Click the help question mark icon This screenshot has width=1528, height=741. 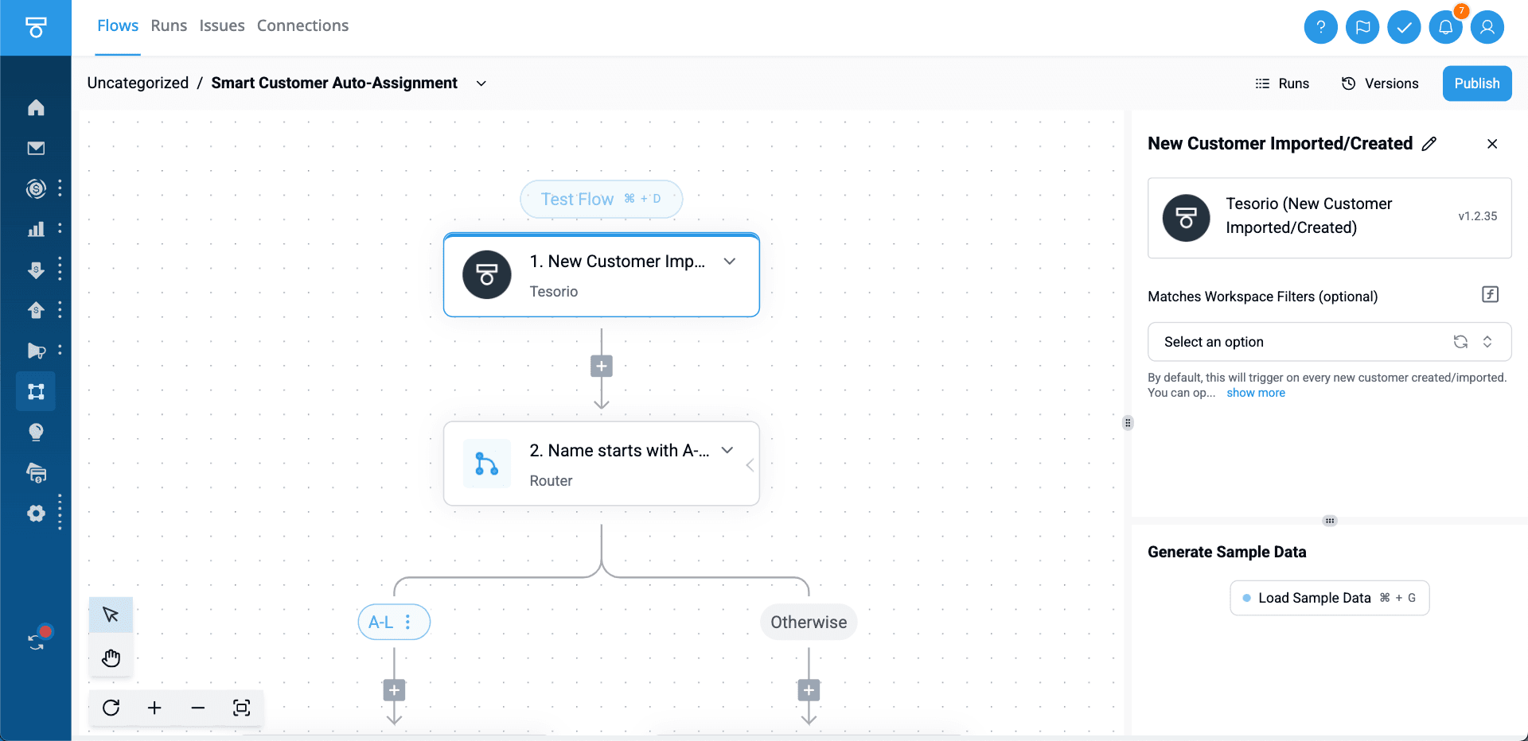click(1320, 28)
